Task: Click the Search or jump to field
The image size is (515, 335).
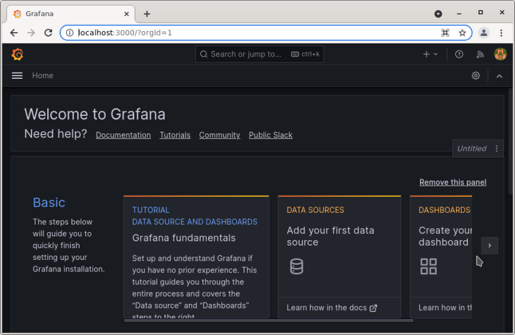Action: 260,54
